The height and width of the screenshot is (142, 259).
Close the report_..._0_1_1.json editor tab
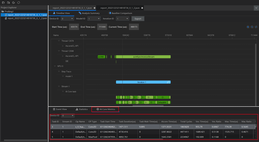95,8
